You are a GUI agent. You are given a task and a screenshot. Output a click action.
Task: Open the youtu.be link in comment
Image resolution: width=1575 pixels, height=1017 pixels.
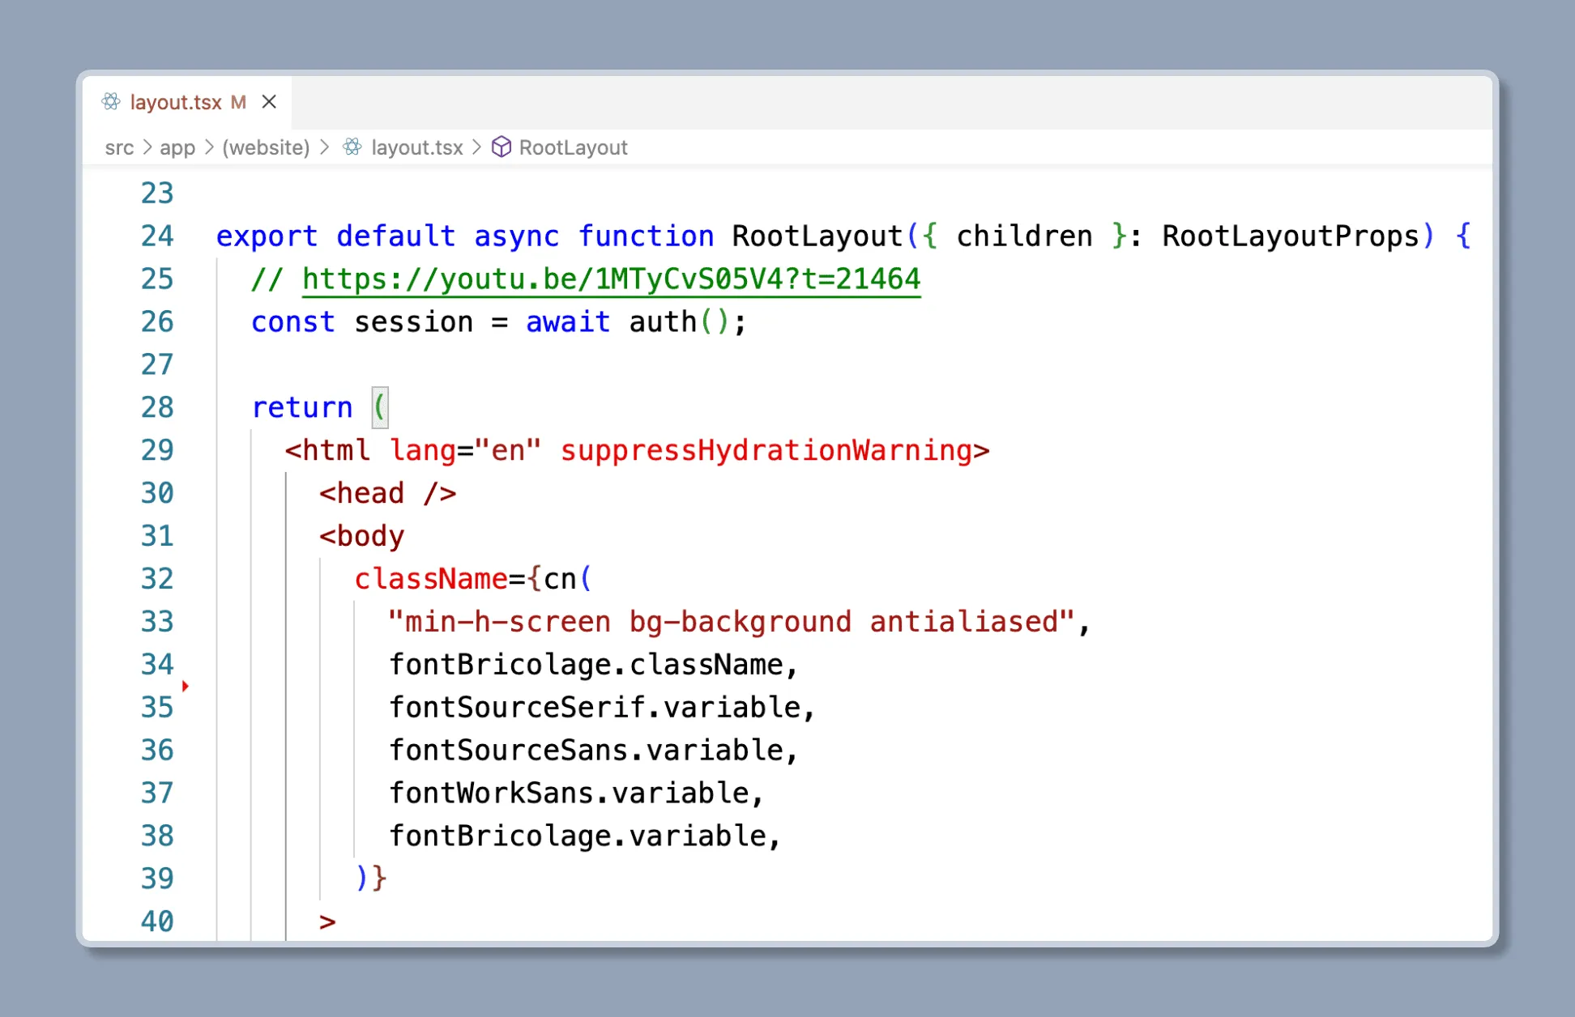(611, 279)
